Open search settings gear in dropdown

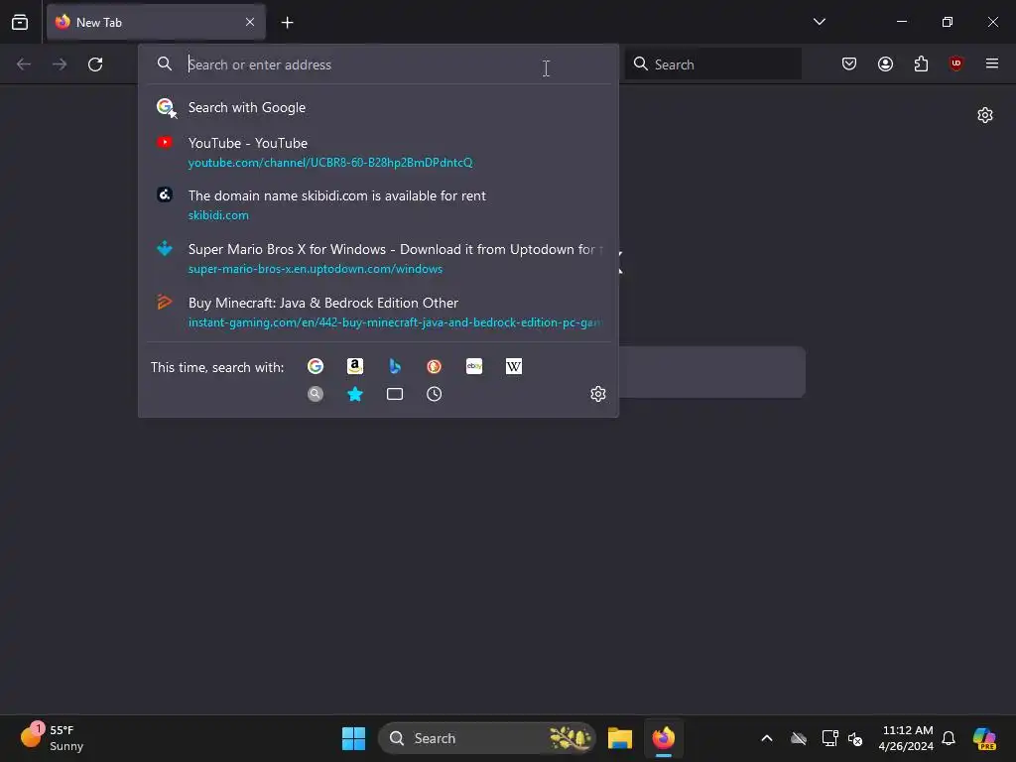point(598,394)
